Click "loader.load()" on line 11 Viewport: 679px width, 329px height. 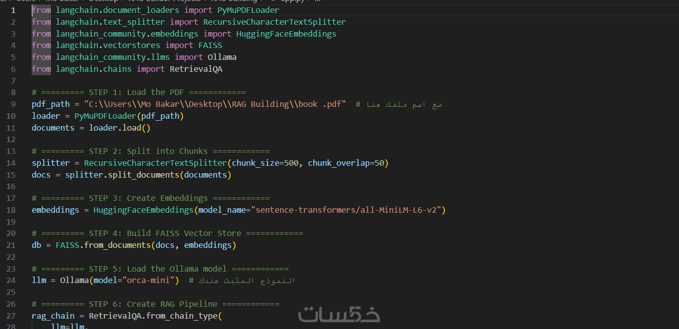(119, 128)
